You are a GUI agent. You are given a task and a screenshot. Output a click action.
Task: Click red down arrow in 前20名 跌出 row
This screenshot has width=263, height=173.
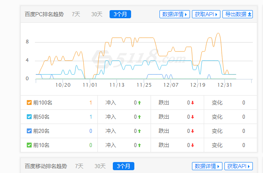coord(192,131)
